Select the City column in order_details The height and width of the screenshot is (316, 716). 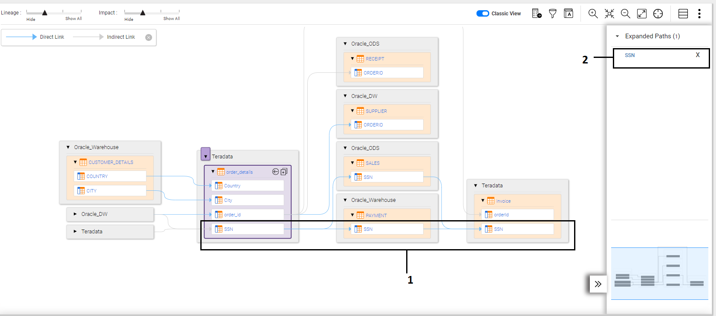(x=248, y=200)
